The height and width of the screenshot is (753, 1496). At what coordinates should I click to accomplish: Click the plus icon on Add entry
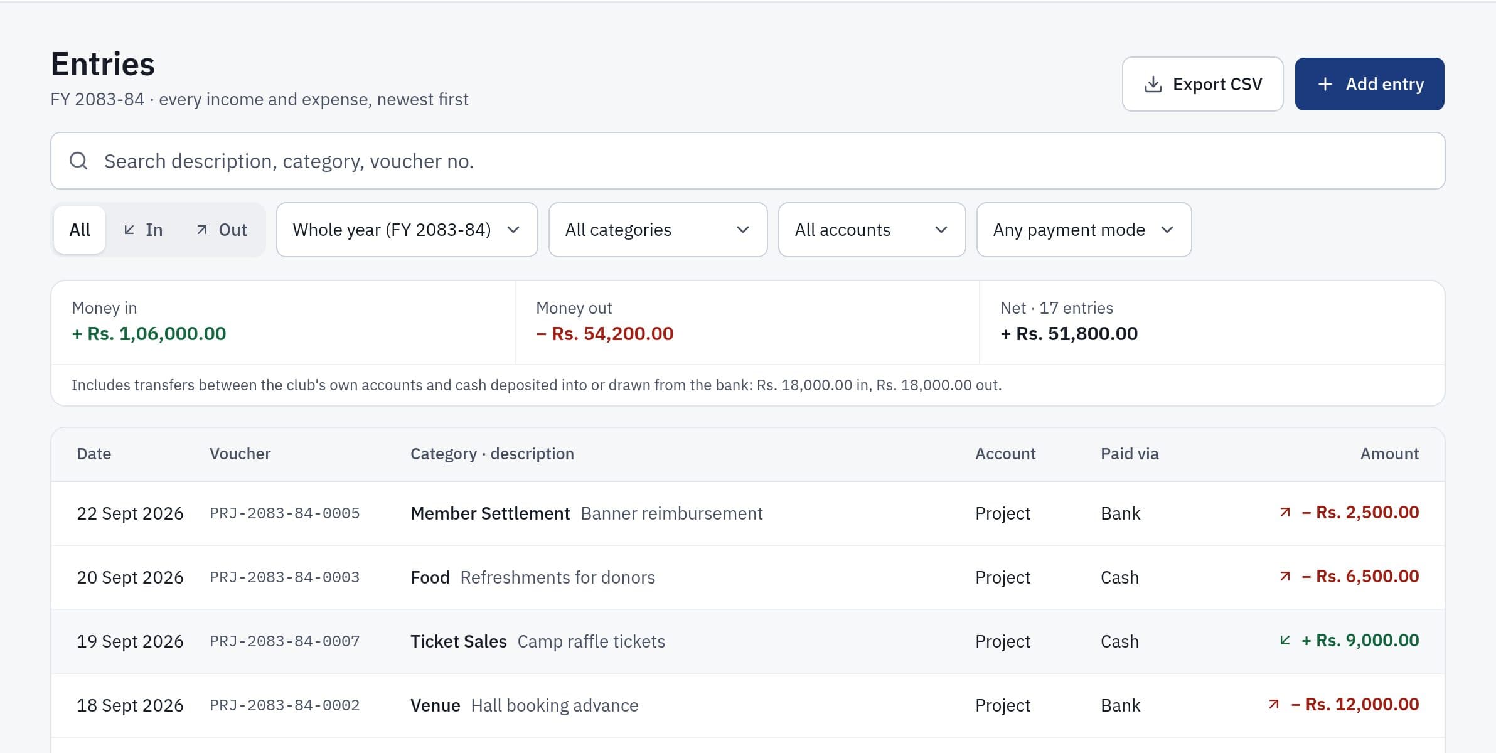pyautogui.click(x=1325, y=84)
